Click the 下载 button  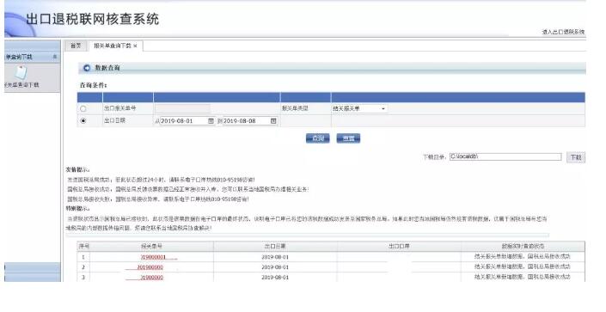coord(576,157)
